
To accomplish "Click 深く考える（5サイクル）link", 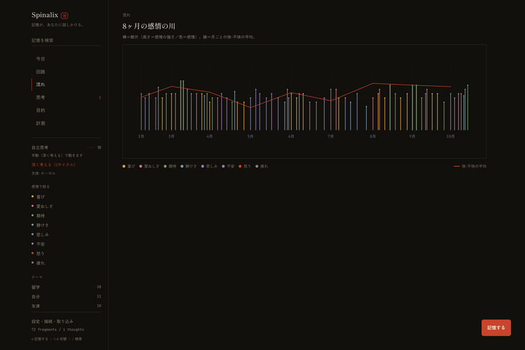I will 53,165.
